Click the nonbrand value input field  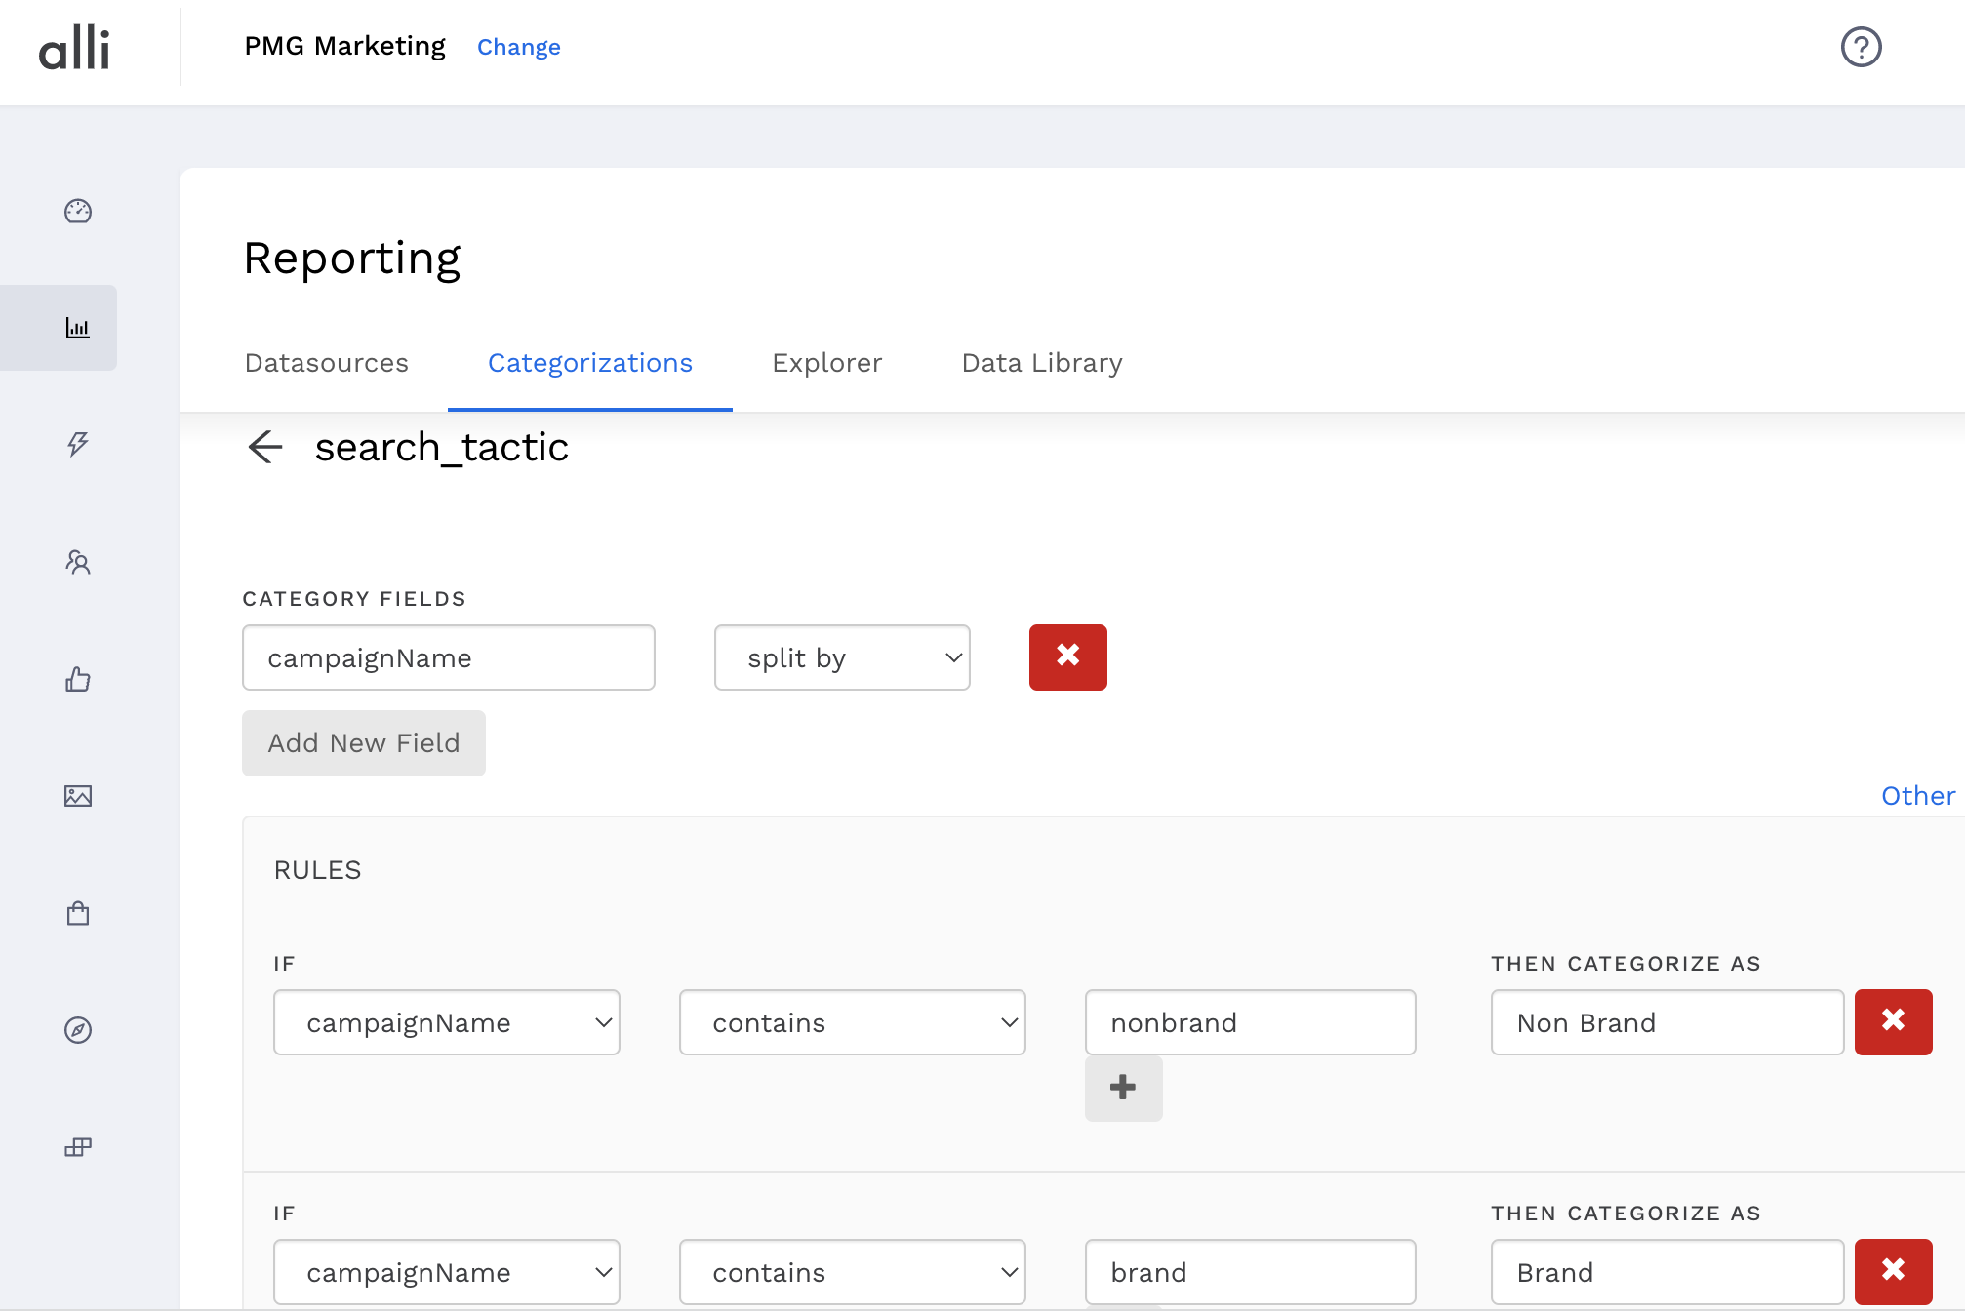(1250, 1022)
